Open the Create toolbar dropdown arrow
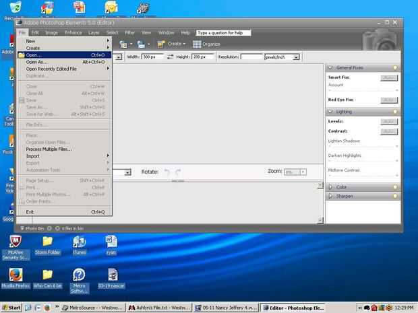 [184, 44]
